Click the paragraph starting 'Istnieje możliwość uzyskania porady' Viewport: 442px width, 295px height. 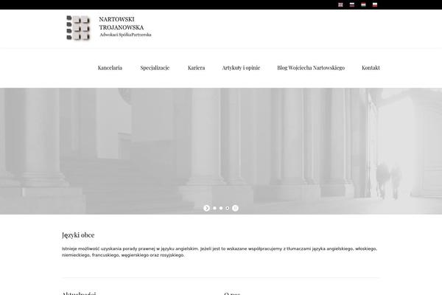point(220,251)
